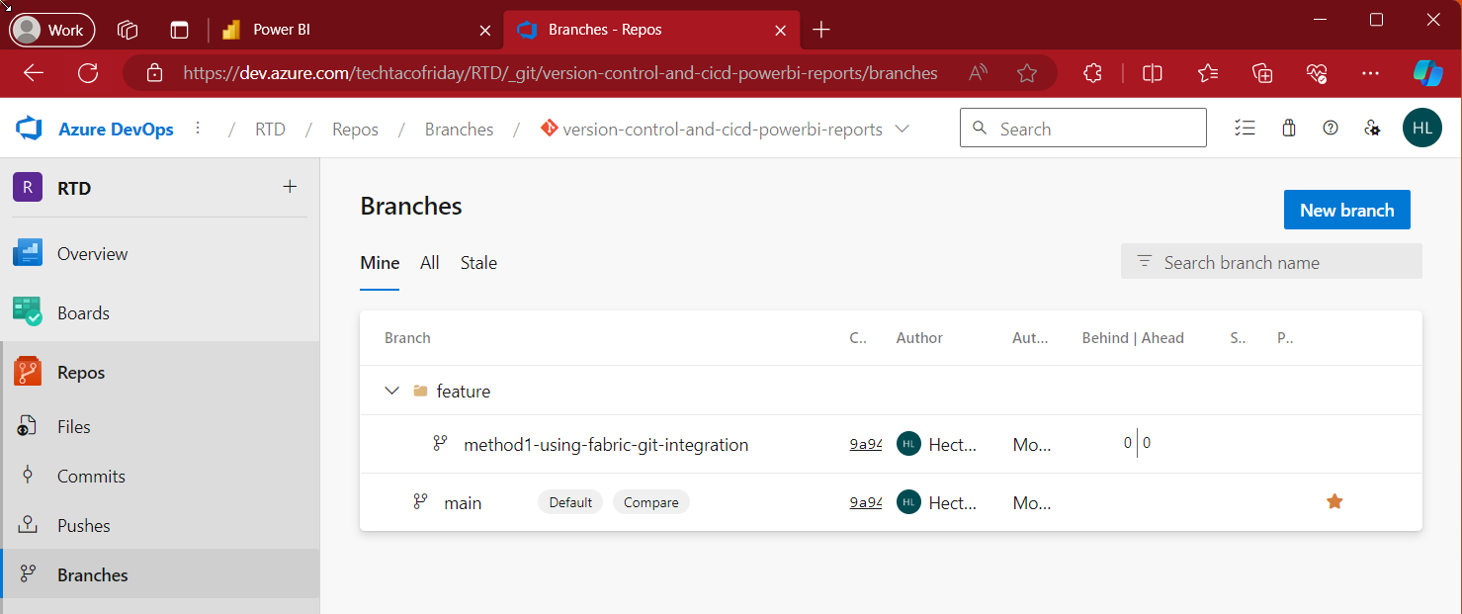Create a branch with New branch button
Viewport: 1462px width, 614px height.
coord(1346,210)
